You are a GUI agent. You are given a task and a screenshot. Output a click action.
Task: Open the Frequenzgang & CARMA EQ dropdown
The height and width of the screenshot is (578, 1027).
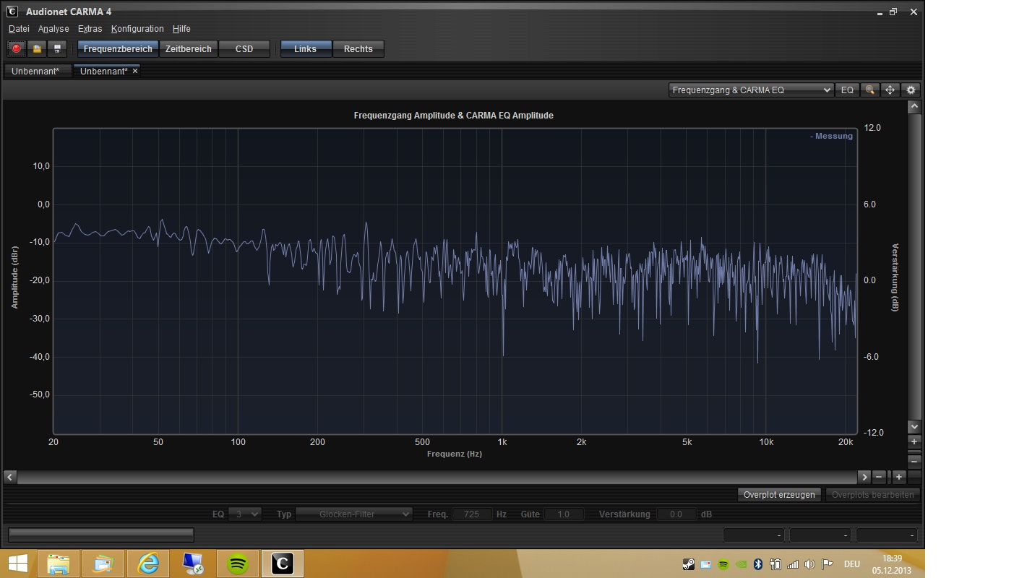coord(751,90)
